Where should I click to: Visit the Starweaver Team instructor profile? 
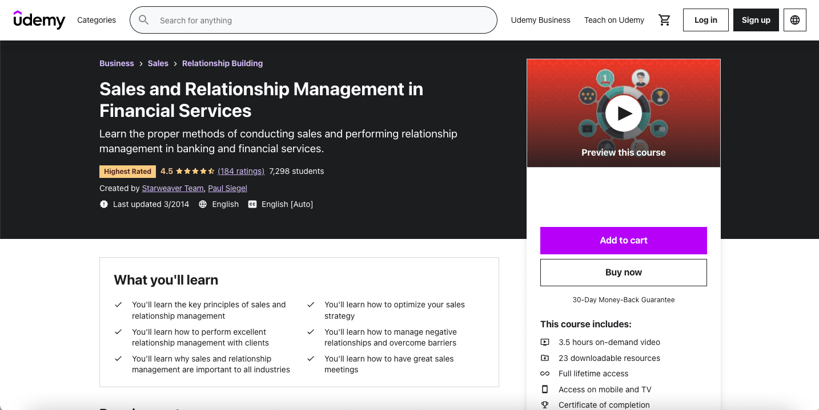point(172,188)
